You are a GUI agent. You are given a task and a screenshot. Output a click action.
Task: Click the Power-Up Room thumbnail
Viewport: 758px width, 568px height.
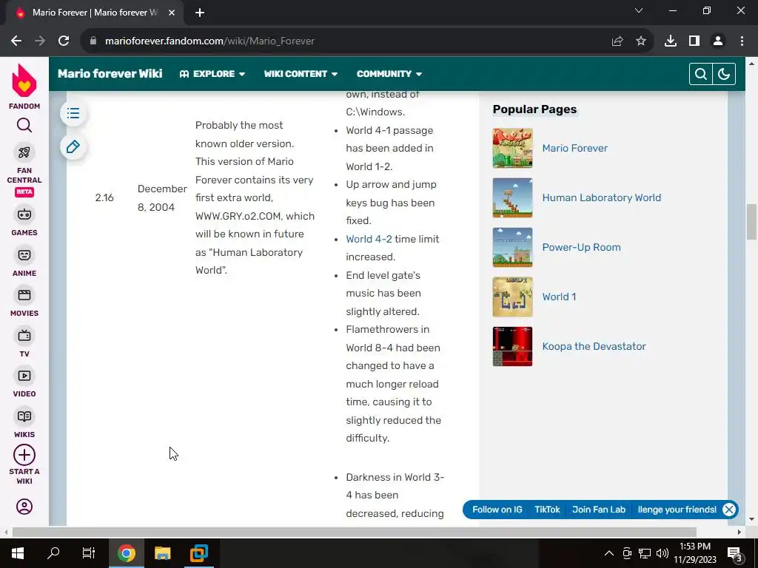tap(512, 247)
